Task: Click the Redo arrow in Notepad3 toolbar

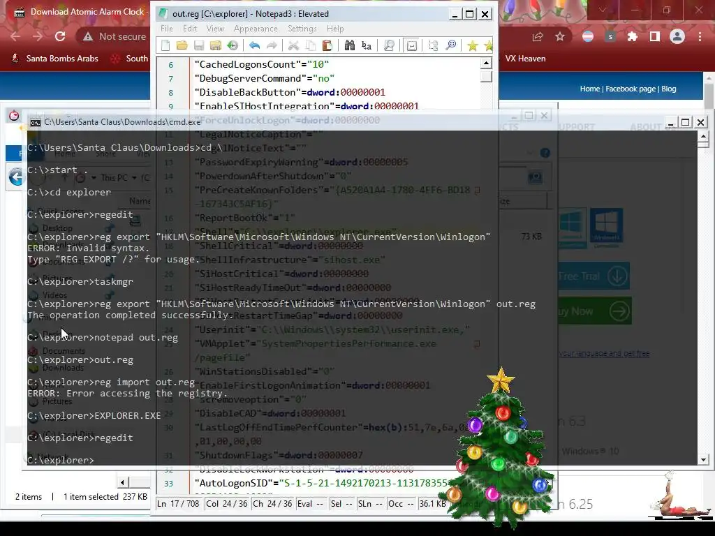Action: coord(272,45)
